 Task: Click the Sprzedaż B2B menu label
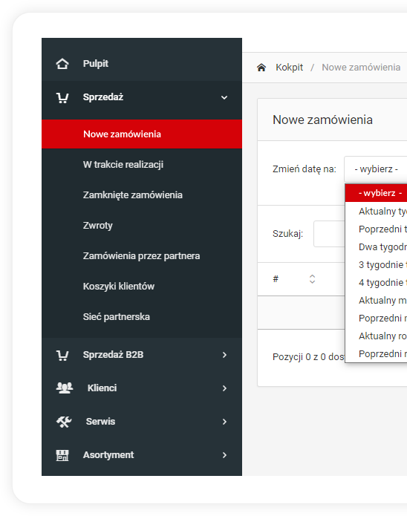(113, 355)
